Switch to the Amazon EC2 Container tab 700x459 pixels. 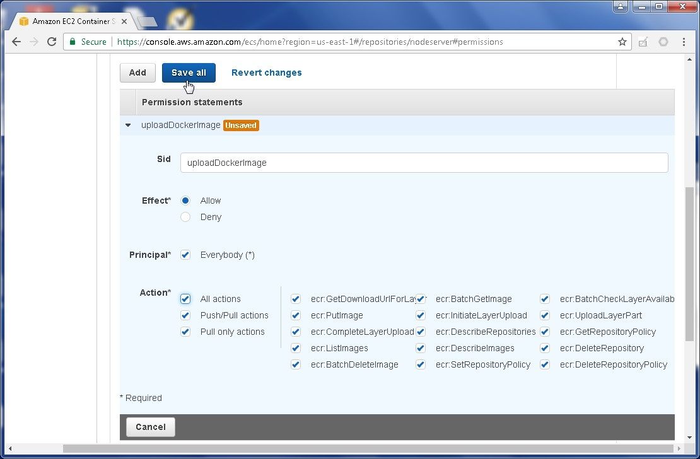click(68, 21)
